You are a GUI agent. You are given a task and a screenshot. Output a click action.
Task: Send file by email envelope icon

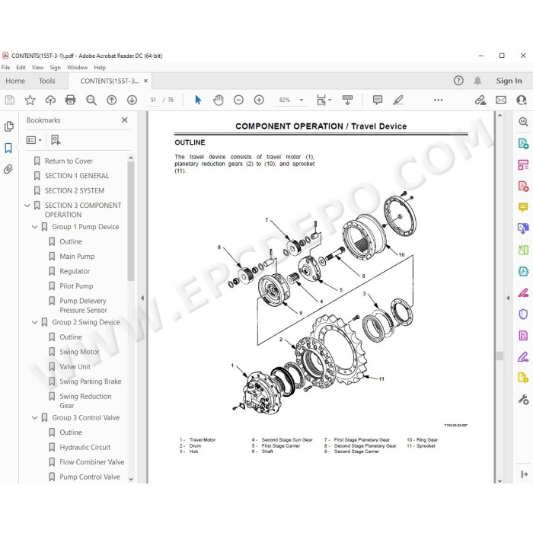501,100
